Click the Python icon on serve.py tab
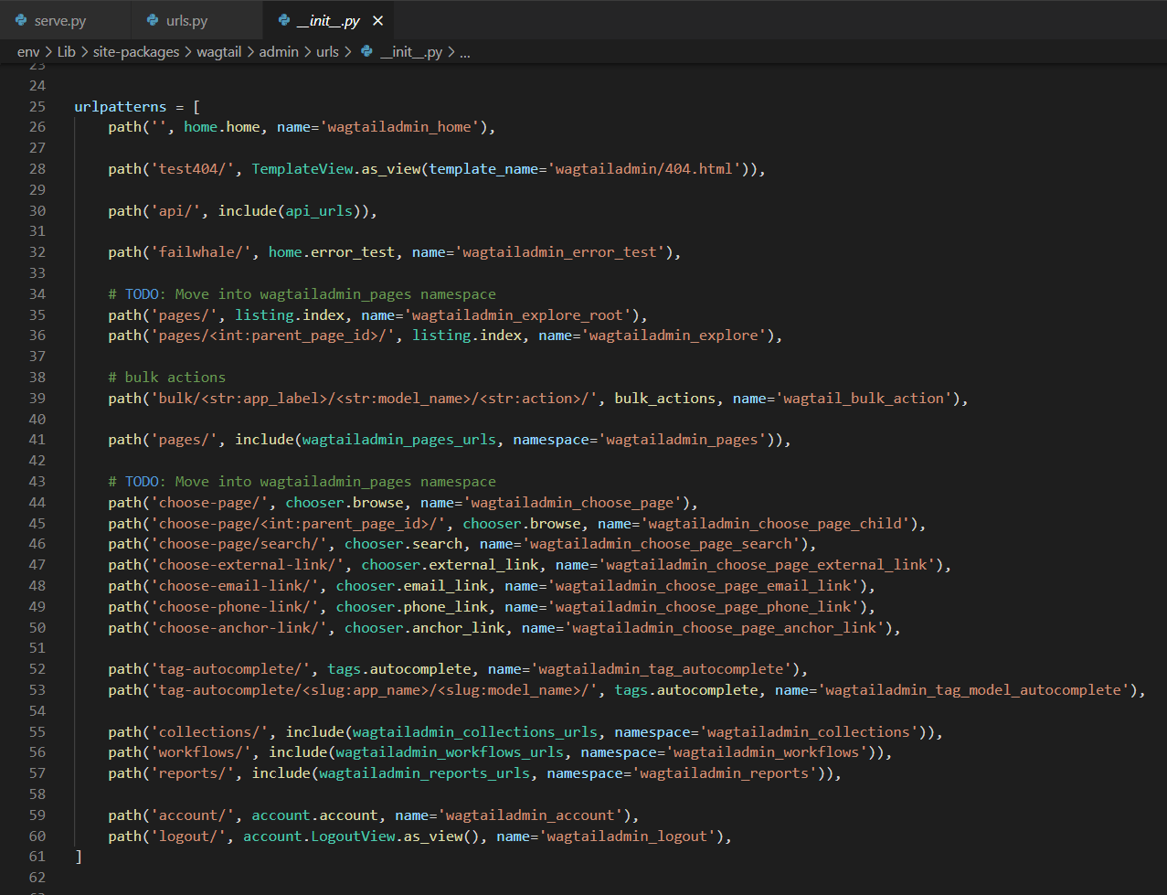Image resolution: width=1167 pixels, height=895 pixels. [x=21, y=20]
